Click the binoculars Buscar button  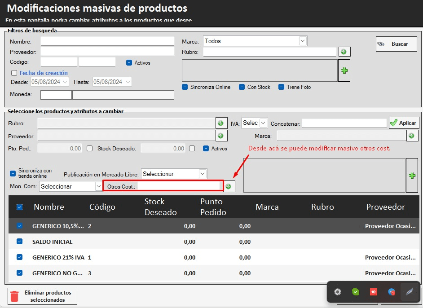coord(397,44)
